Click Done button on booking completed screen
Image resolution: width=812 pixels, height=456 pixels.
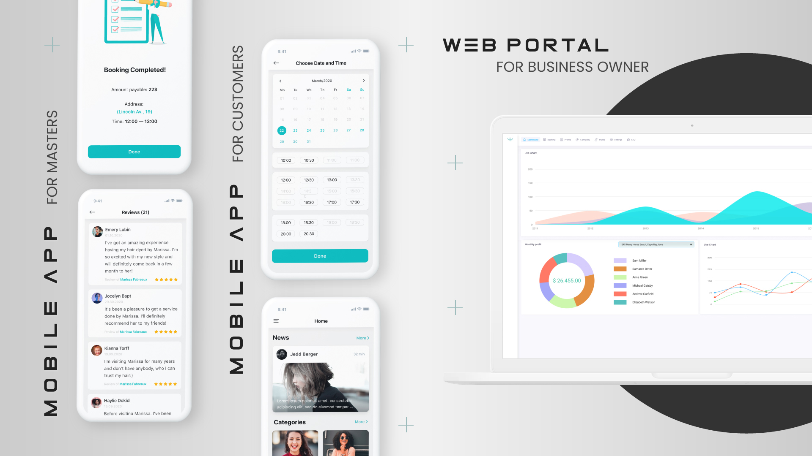134,152
